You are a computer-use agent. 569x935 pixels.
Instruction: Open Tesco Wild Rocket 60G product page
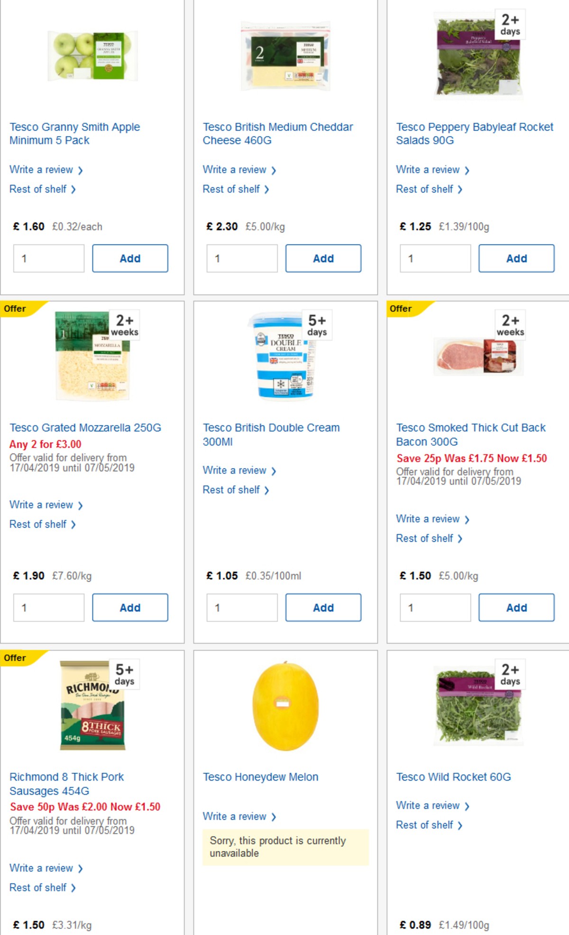pos(453,777)
